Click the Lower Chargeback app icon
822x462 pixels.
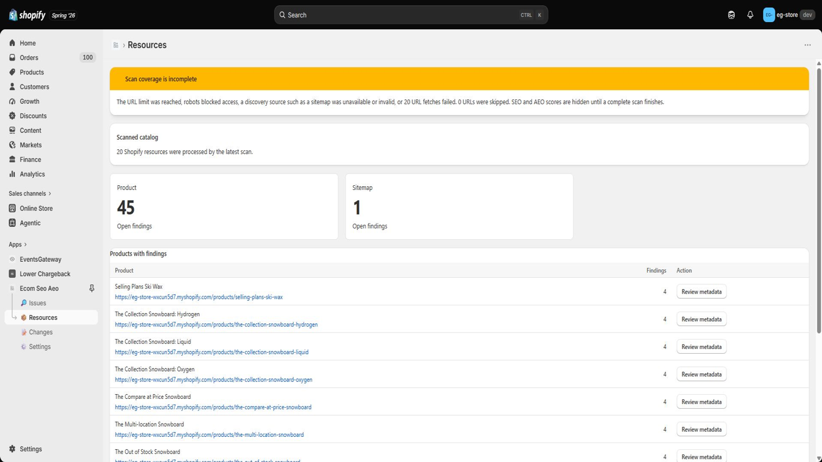pos(12,274)
